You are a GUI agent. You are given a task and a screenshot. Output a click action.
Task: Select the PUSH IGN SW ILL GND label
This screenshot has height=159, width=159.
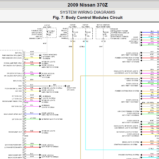pos(13,88)
